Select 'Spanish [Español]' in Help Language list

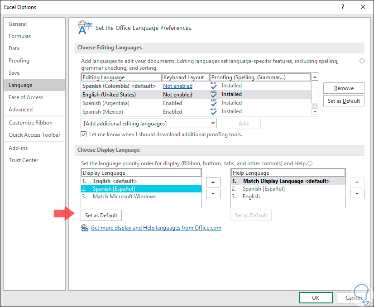click(288, 189)
